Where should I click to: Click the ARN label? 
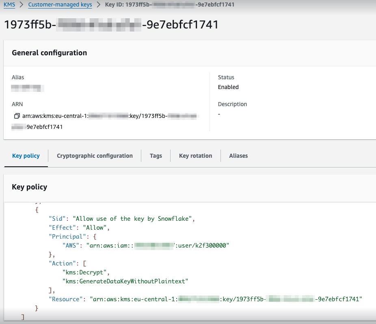[x=17, y=104]
